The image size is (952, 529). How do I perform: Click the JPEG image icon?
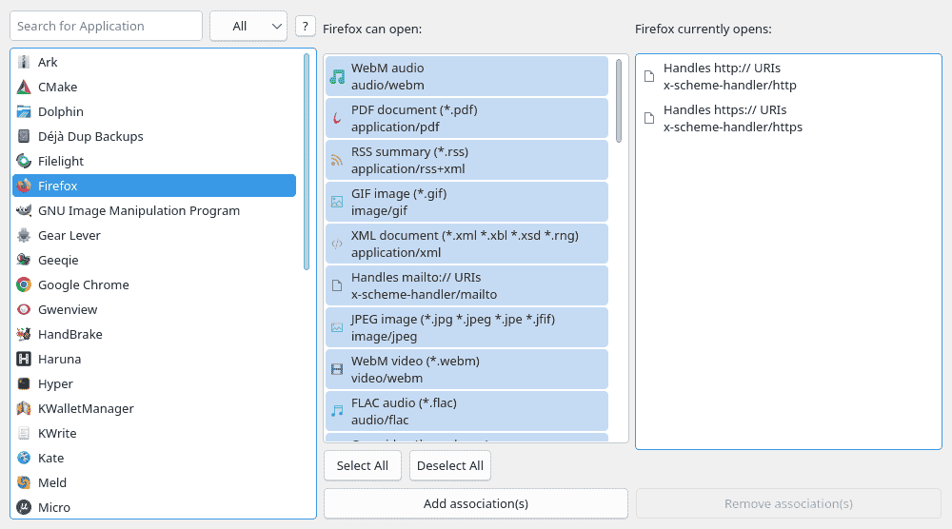click(x=337, y=327)
